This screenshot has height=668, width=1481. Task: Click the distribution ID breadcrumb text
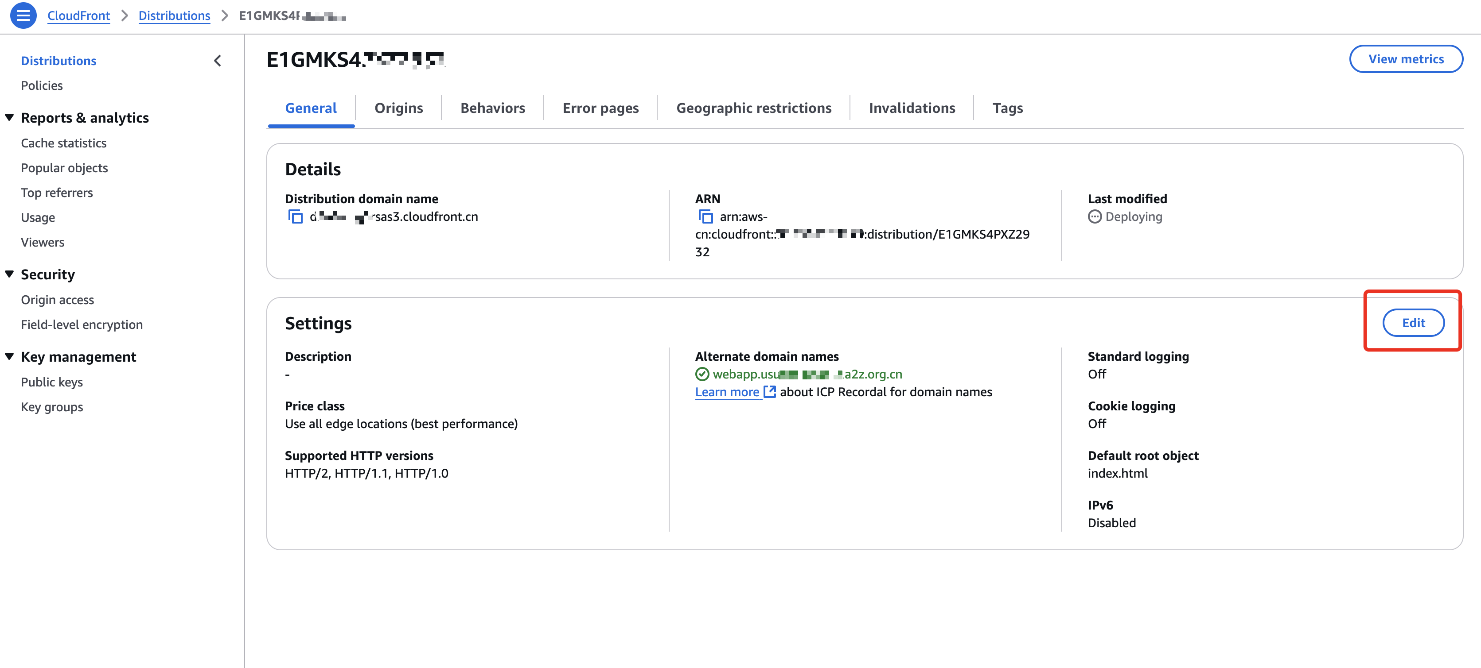coord(292,15)
